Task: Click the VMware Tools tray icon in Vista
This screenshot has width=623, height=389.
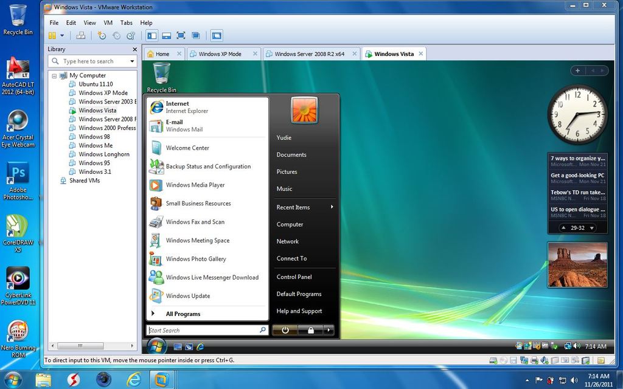Action: click(545, 346)
